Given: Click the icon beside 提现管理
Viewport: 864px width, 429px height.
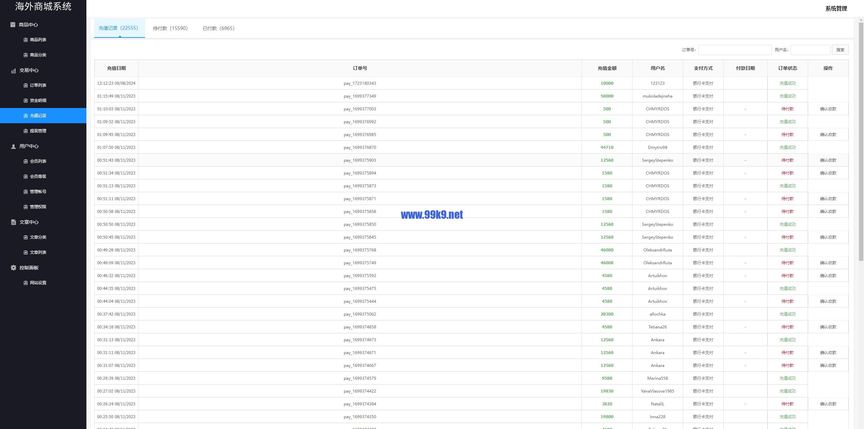Looking at the screenshot, I should click(26, 131).
